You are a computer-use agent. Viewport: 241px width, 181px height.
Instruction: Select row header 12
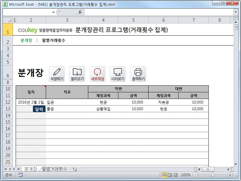click(x=8, y=102)
